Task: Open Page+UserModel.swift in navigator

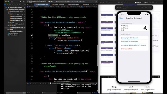Action: click(17, 31)
